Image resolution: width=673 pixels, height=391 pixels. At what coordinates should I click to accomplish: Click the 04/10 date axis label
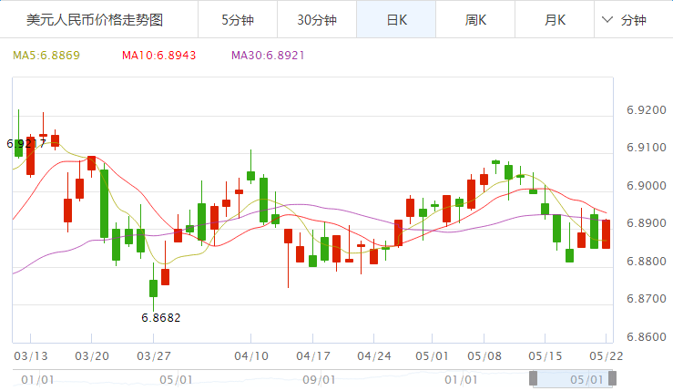(251, 356)
